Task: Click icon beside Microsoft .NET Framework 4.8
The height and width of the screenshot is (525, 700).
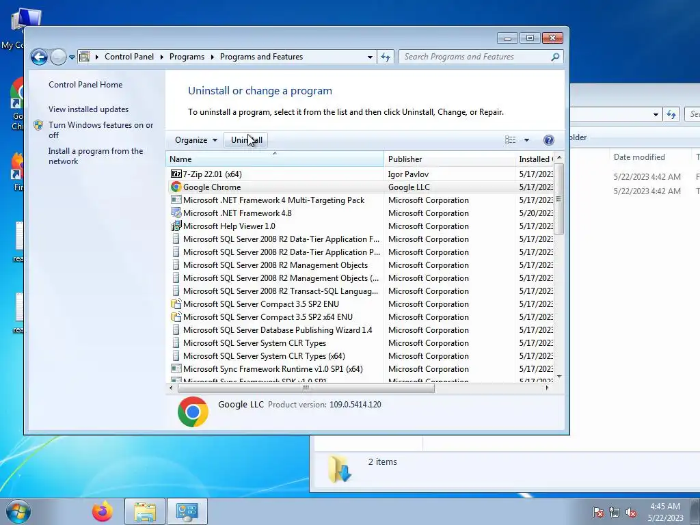Action: (x=176, y=213)
